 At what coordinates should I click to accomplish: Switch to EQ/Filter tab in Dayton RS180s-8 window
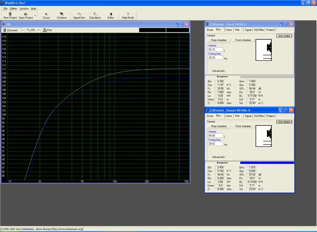(x=259, y=116)
